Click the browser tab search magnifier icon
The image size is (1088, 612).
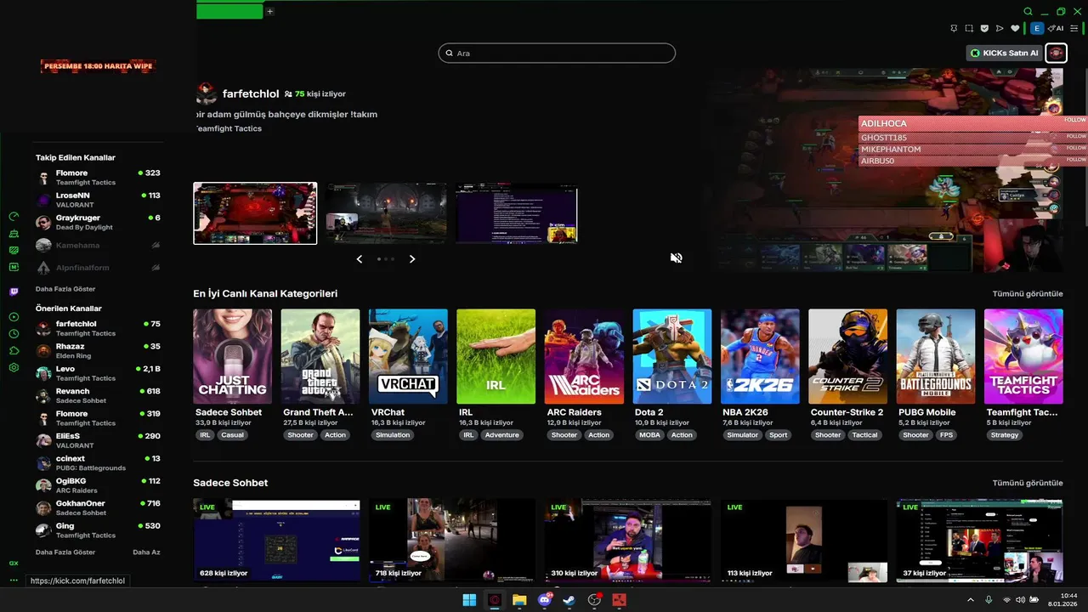(x=1028, y=12)
